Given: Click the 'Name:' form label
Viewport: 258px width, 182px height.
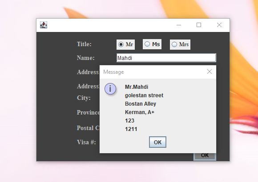Looking at the screenshot, I should pyautogui.click(x=85, y=58).
